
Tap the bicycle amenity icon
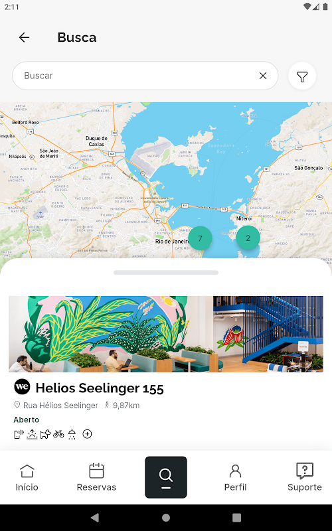(x=58, y=434)
